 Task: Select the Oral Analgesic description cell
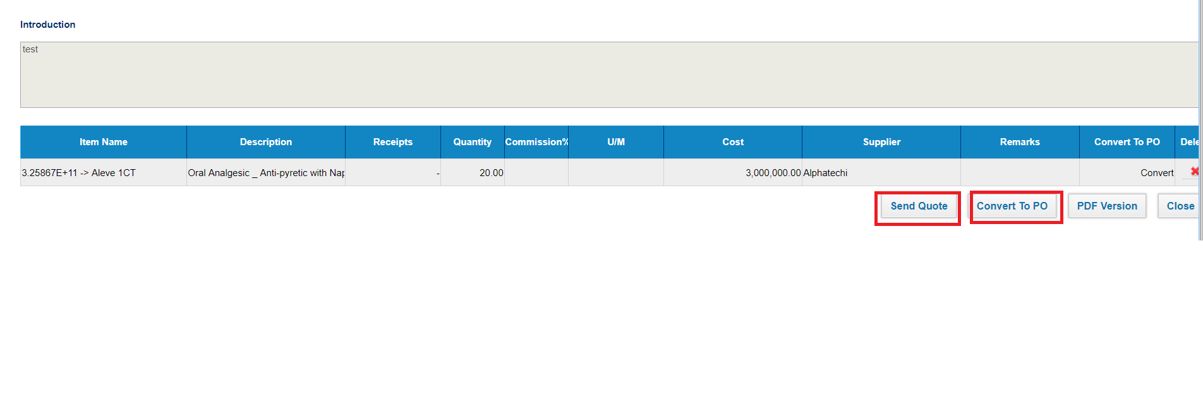coord(266,172)
